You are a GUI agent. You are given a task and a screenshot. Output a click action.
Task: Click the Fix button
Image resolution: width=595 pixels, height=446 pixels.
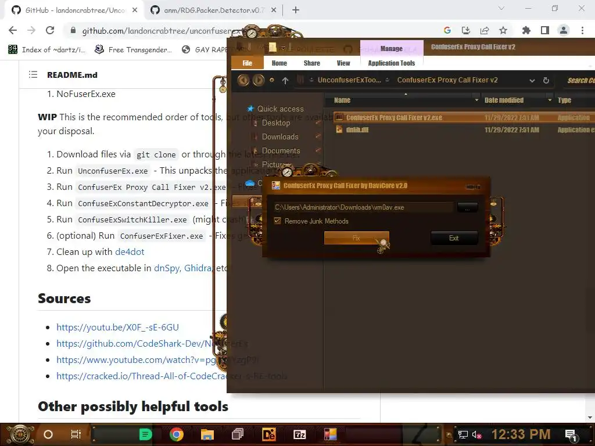(356, 238)
